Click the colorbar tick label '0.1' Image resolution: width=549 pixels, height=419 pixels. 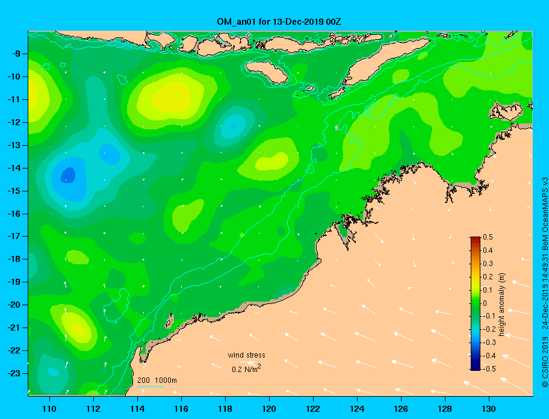[x=488, y=290]
